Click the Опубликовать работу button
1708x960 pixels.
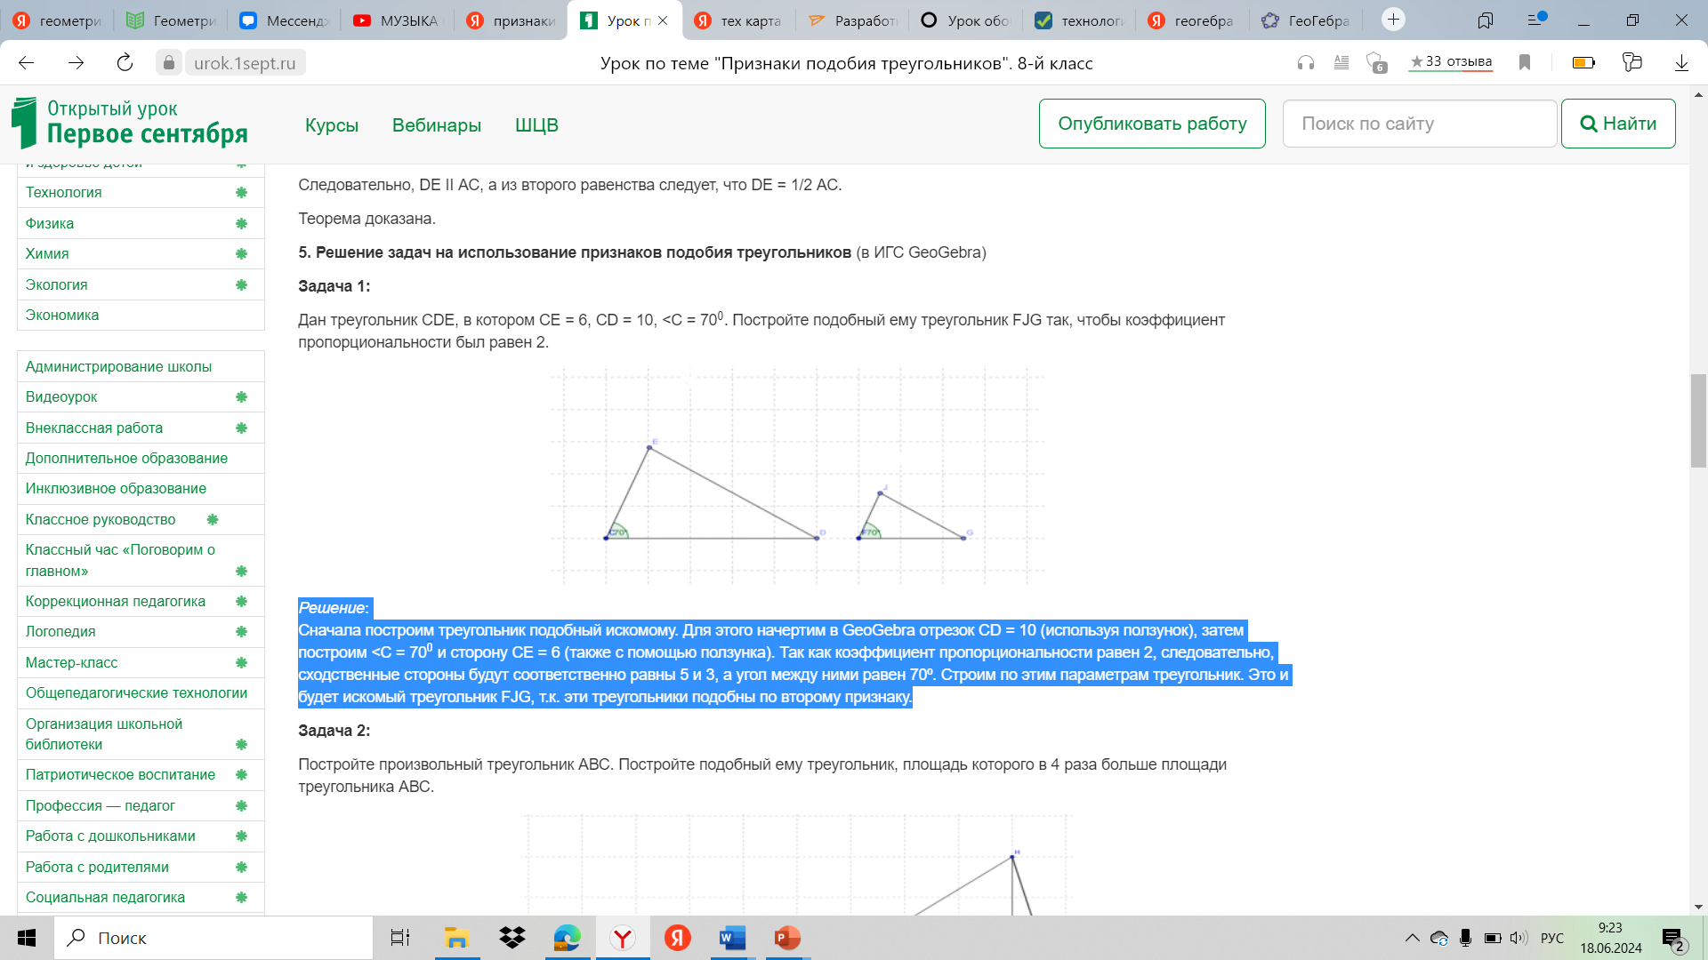pyautogui.click(x=1152, y=124)
